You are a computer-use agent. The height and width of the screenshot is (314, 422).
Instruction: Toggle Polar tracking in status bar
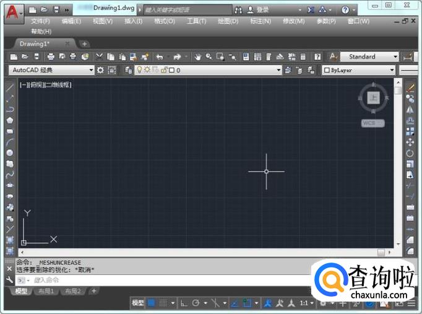(x=196, y=303)
